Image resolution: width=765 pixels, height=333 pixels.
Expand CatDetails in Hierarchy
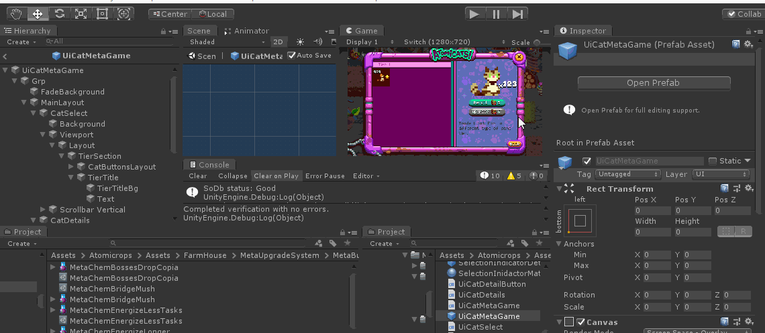coord(34,220)
